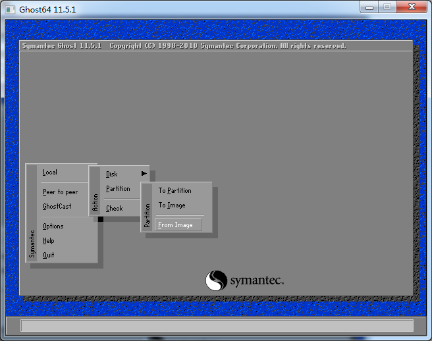Screen dimensions: 432x341
Task: Open the GhostCast menu entry
Action: click(57, 206)
